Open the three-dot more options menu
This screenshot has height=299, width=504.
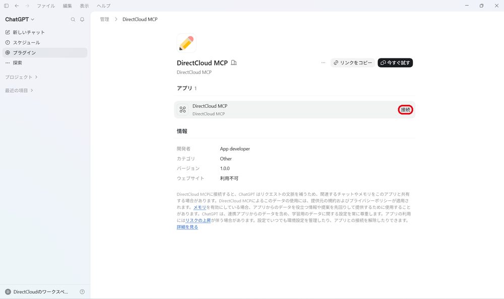(x=323, y=62)
